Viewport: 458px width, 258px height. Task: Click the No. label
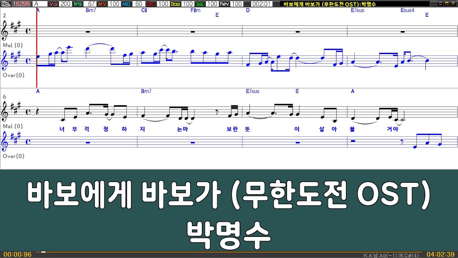6,4
